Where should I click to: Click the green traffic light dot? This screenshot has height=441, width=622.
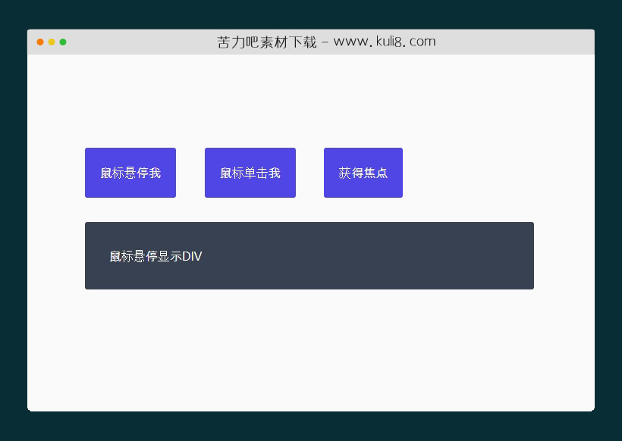(62, 42)
